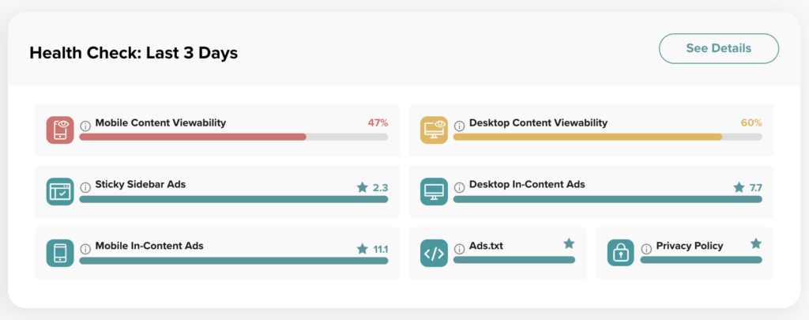Click info icon beside Privacy Policy
This screenshot has height=320, width=809.
[646, 247]
